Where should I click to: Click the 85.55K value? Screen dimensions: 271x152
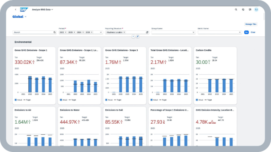pos(112,122)
